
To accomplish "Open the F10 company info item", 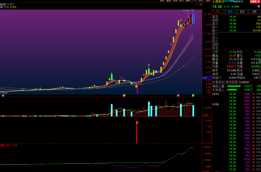I will [194, 1].
